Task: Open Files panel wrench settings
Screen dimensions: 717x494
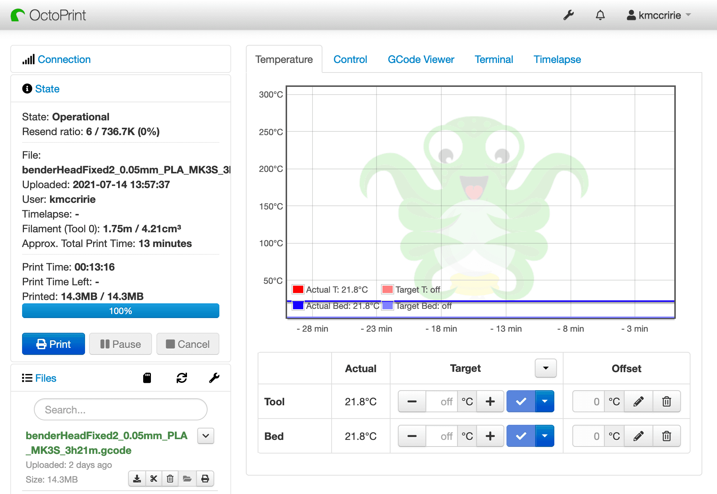Action: [214, 378]
